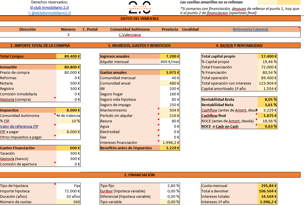Select the Alquiler mensual value 600 €/mes
The height and width of the screenshot is (206, 304).
(170, 62)
